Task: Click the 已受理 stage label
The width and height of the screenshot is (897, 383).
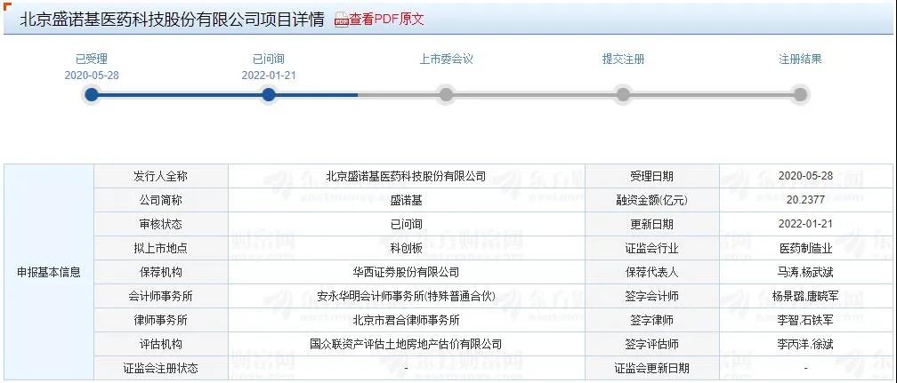Action: 92,59
